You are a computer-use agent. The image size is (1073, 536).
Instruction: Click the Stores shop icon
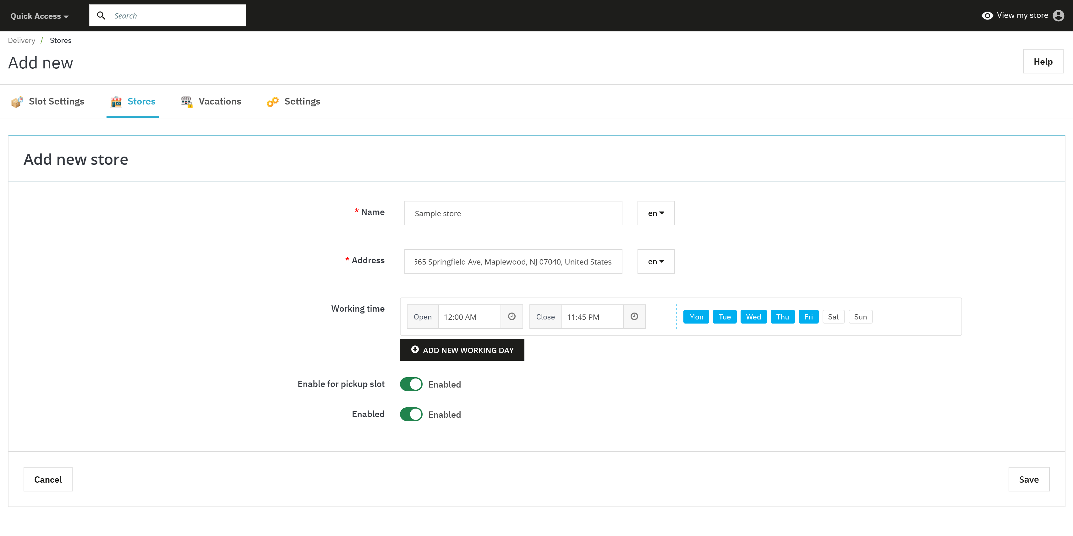(x=116, y=102)
